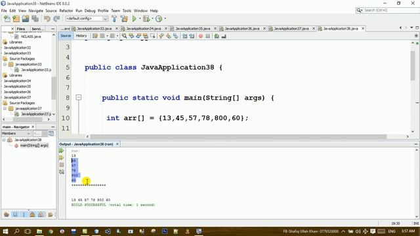The width and height of the screenshot is (420, 236).
Task: Click the taskbar Search magnifier icon
Action: 16,231
